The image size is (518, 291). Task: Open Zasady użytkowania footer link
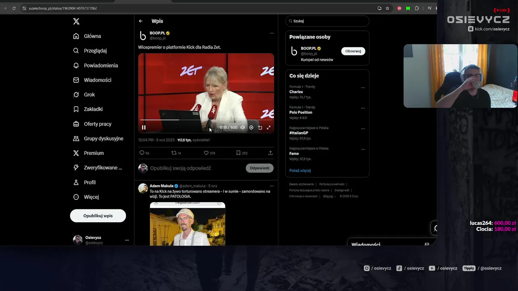click(301, 184)
